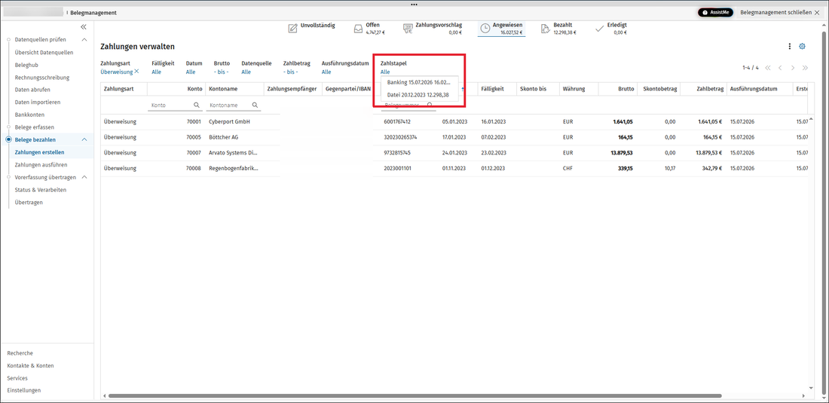Go to last page pagination icon
The image size is (829, 403).
[x=805, y=68]
